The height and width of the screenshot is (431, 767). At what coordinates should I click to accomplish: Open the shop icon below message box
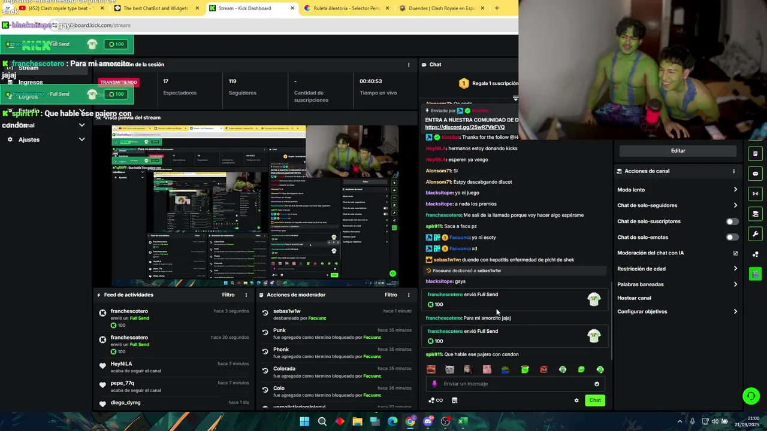pos(454,400)
